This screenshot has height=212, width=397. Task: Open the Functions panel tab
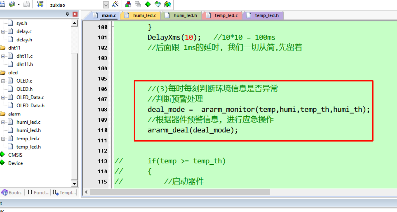(x=38, y=193)
